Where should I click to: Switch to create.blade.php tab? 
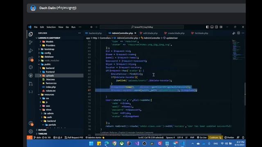[174, 33]
